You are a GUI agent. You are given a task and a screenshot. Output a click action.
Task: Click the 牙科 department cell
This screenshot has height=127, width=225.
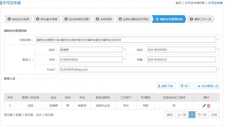(126, 106)
